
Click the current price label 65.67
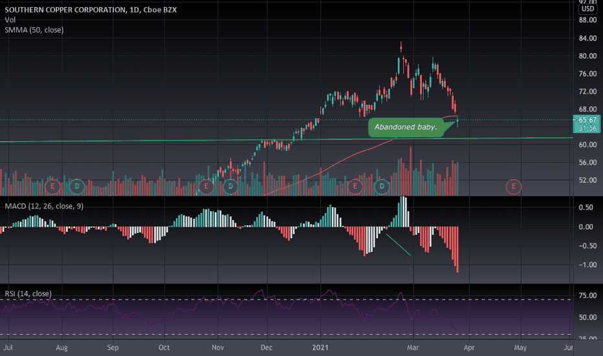click(x=587, y=120)
